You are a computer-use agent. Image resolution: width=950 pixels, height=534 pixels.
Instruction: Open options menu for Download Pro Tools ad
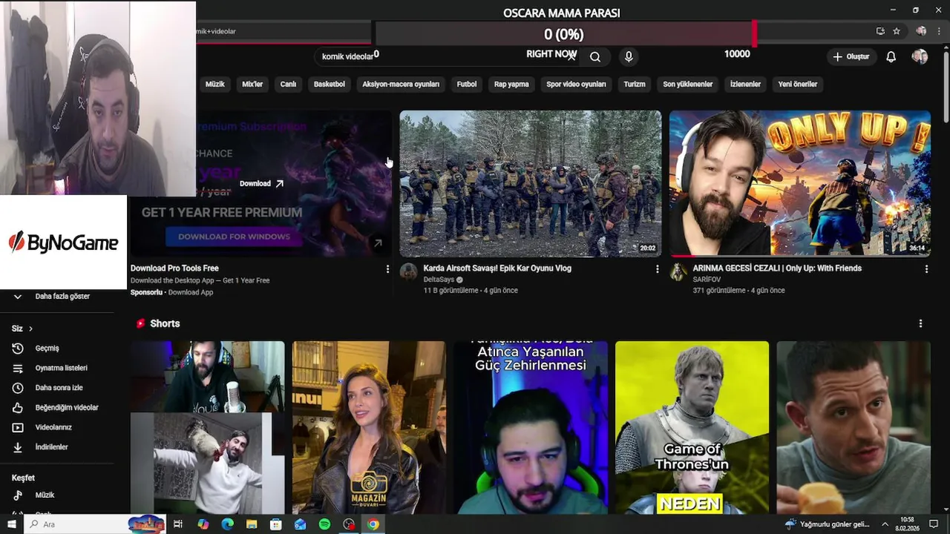point(387,269)
